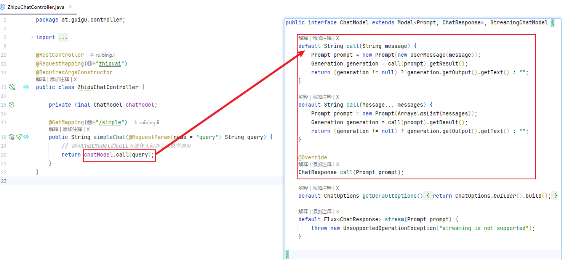Click 添加注释 above the stream method
The width and height of the screenshot is (562, 260).
322,212
